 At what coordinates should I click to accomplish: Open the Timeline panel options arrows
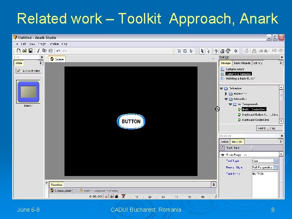[x=214, y=185]
